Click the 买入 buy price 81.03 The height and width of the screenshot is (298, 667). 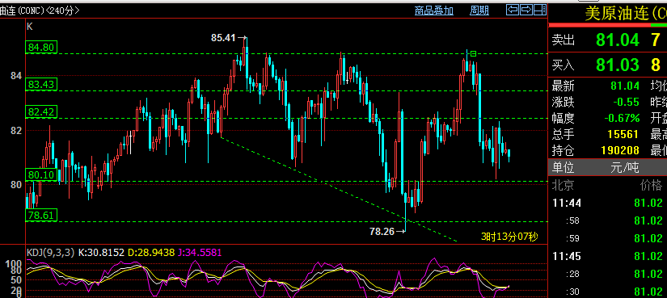(x=617, y=65)
